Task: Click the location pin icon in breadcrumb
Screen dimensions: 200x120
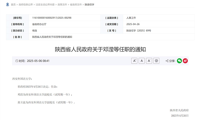Action: coord(7,5)
